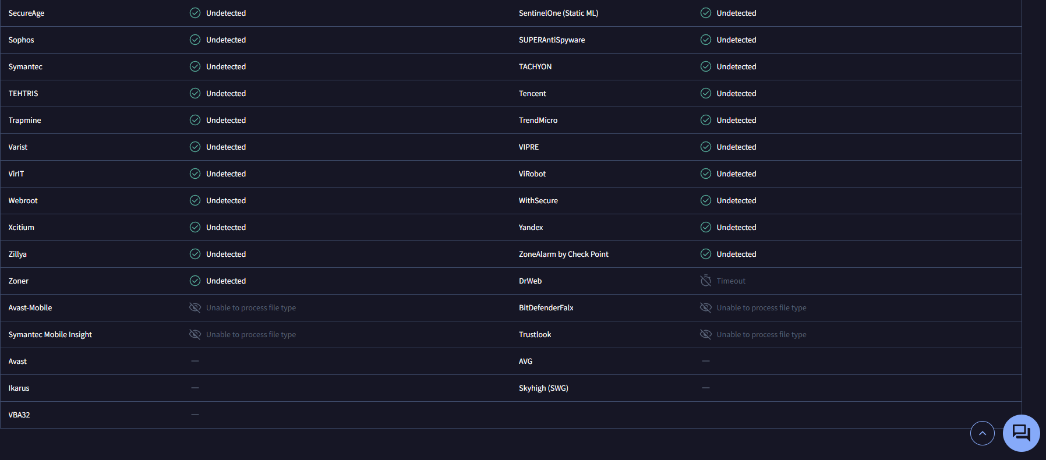The width and height of the screenshot is (1046, 460).
Task: Click the VIPRE Undetected result text
Action: [x=736, y=147]
